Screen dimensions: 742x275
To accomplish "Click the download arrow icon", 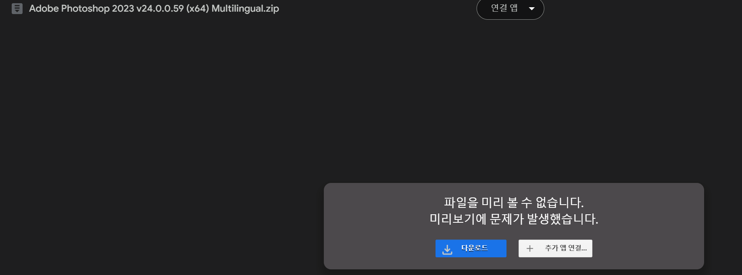I will (447, 249).
